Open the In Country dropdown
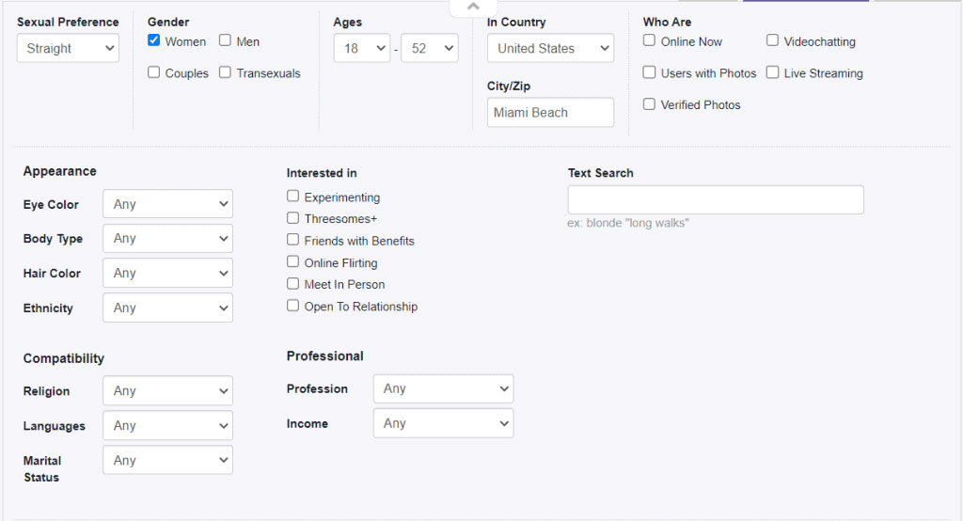The height and width of the screenshot is (521, 963). click(x=550, y=48)
